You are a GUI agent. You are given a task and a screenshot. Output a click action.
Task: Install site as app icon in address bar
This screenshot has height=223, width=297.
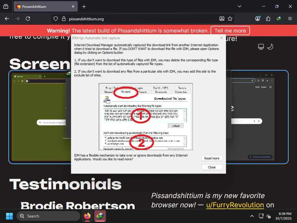point(222,19)
